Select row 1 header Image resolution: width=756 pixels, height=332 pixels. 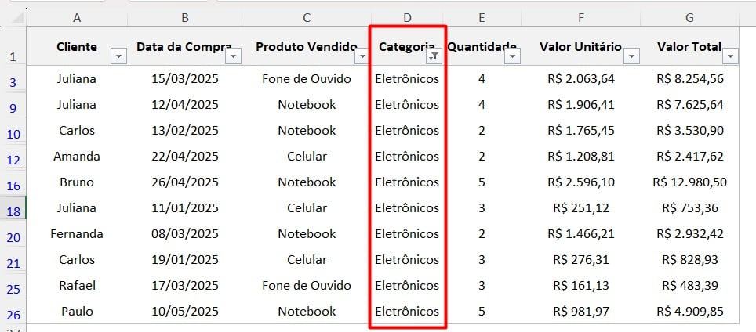tap(13, 46)
